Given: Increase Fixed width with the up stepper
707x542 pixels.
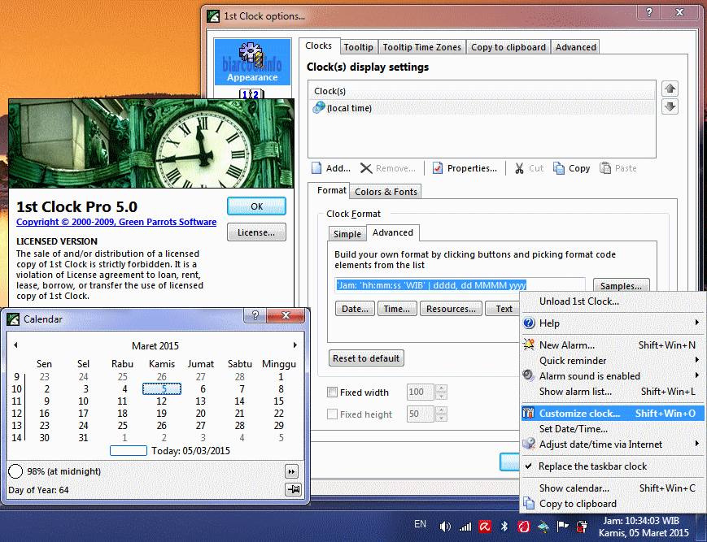Looking at the screenshot, I should pyautogui.click(x=440, y=388).
